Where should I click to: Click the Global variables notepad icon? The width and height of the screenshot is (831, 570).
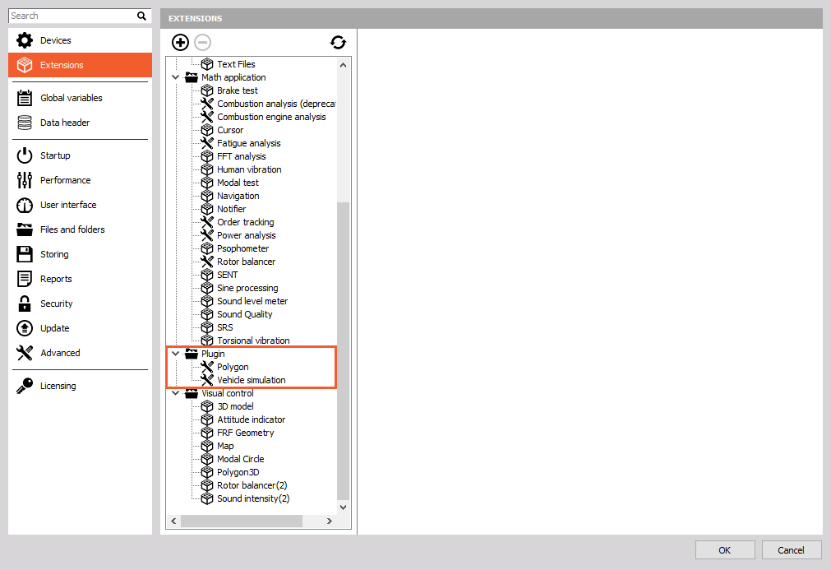(x=25, y=98)
